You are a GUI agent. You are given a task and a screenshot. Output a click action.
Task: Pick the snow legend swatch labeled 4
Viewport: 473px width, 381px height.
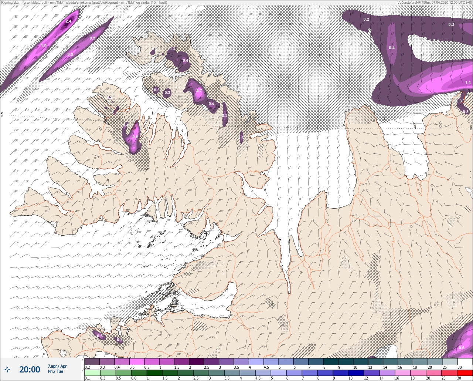(x=256, y=361)
